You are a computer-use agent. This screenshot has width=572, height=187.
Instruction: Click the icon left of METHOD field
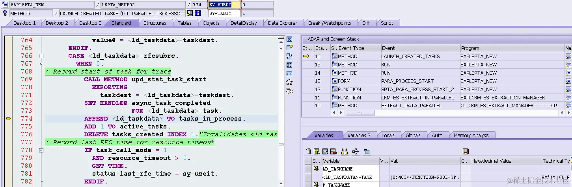coord(5,13)
